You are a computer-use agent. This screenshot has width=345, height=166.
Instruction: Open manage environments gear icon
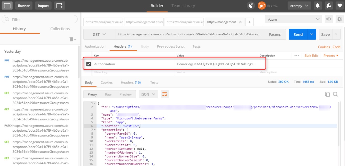(x=340, y=19)
